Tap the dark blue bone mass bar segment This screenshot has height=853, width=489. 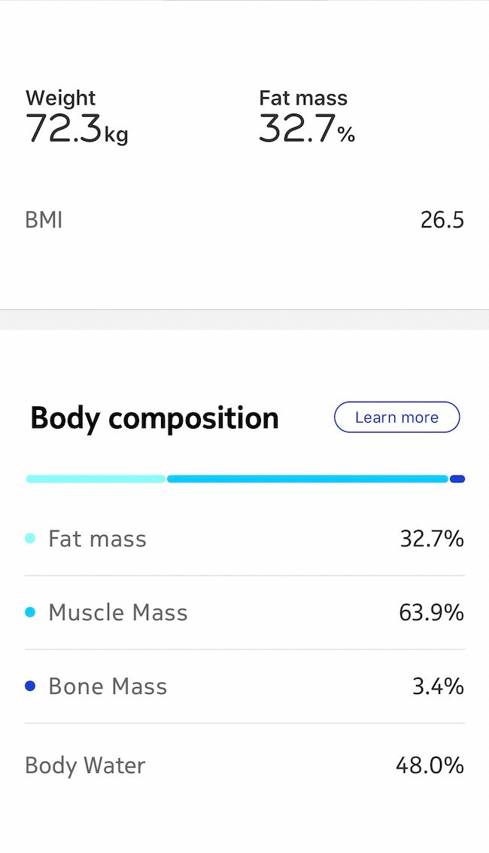(x=457, y=478)
